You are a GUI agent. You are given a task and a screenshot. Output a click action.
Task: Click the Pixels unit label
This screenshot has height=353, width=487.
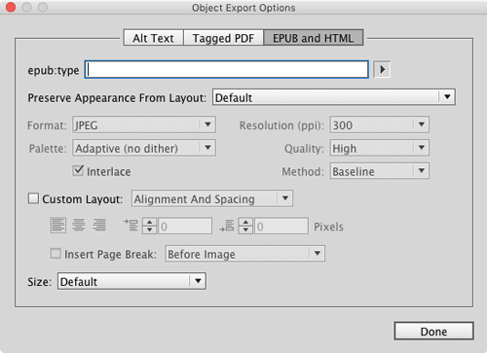click(x=328, y=227)
